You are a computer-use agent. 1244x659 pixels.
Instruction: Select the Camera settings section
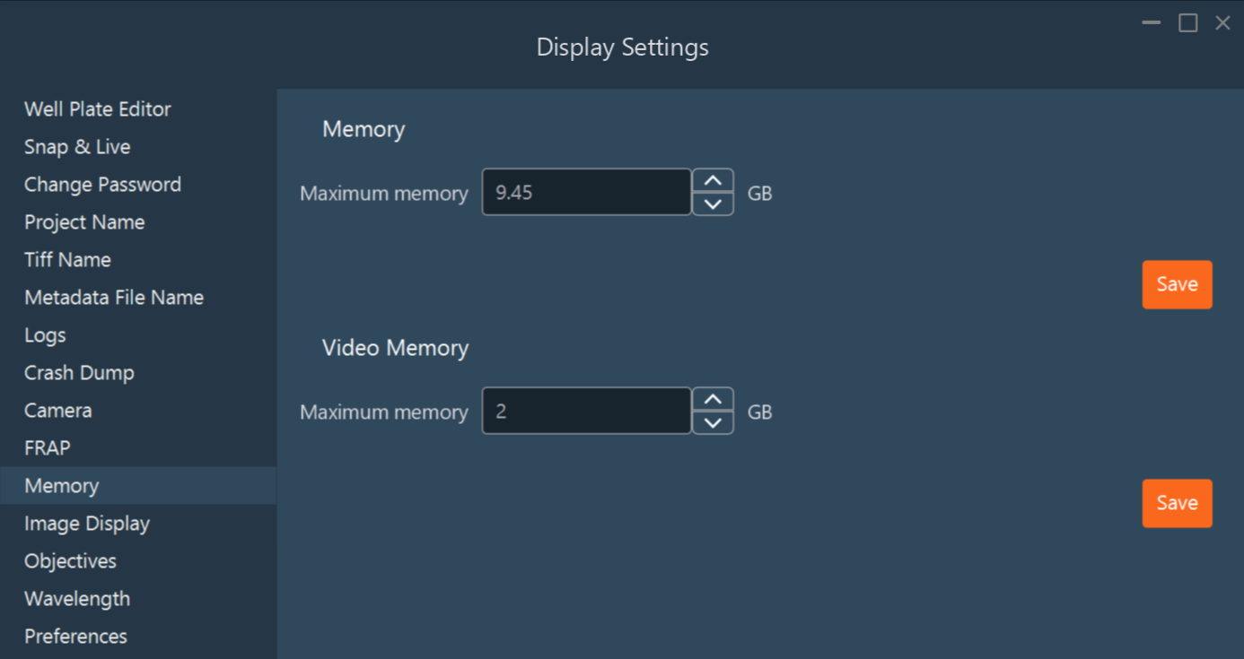point(57,410)
